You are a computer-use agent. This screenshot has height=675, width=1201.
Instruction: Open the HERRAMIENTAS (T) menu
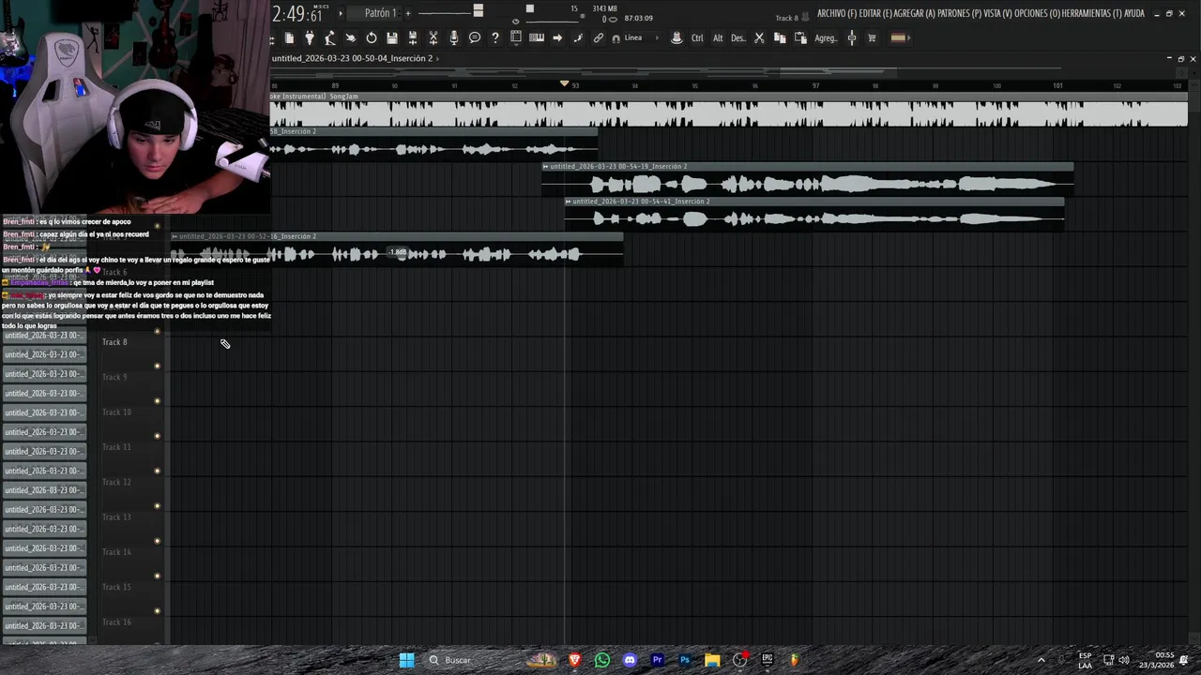click(1093, 14)
